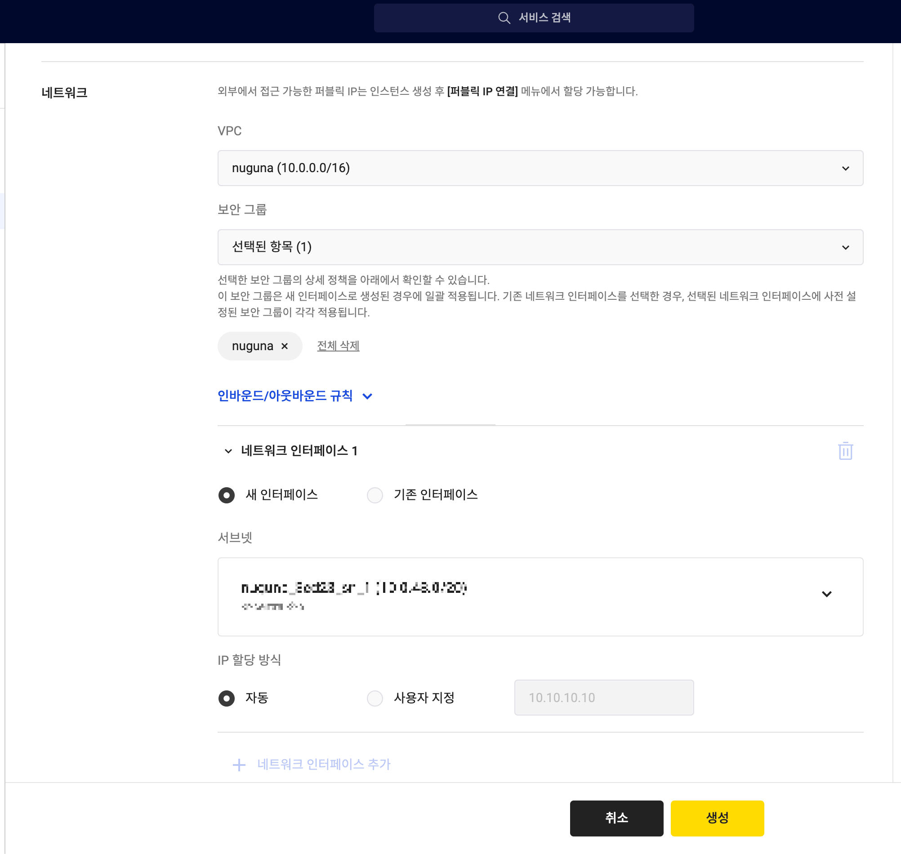Remove nuguna security group chip (x)
Screen dimensions: 901x854
[285, 346]
